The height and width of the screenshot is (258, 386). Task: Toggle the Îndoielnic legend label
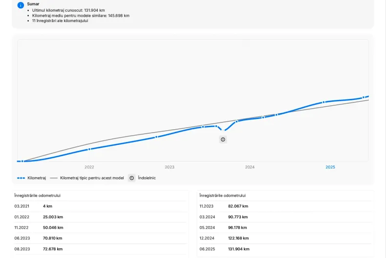pos(147,178)
